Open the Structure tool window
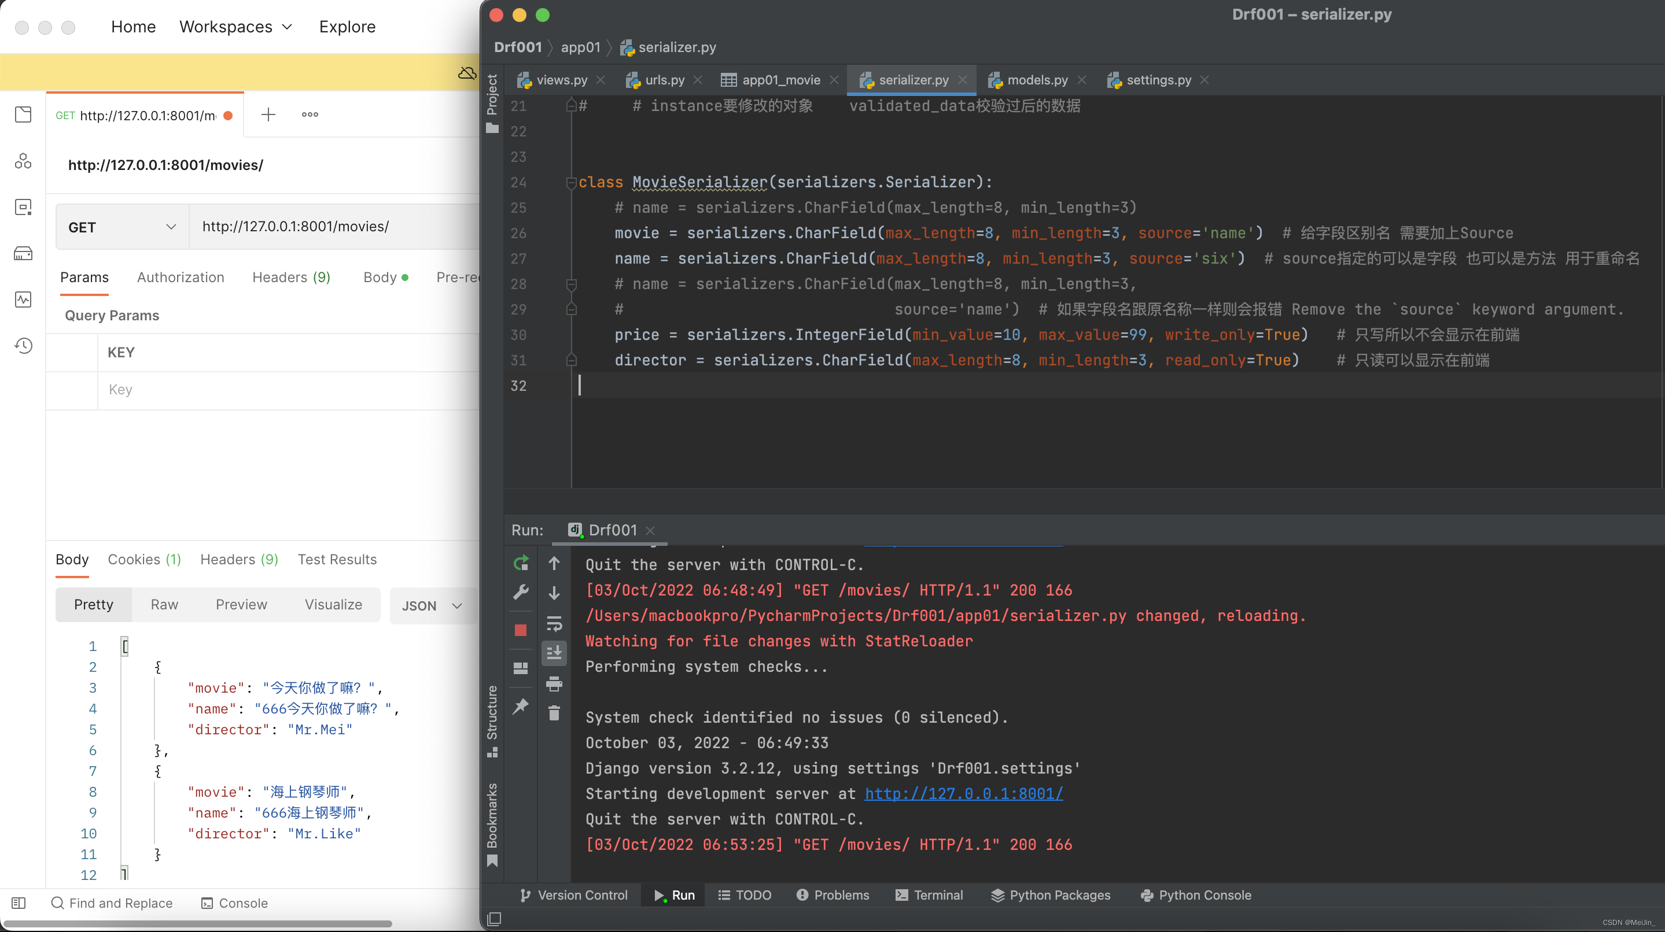The height and width of the screenshot is (932, 1665). 492,721
